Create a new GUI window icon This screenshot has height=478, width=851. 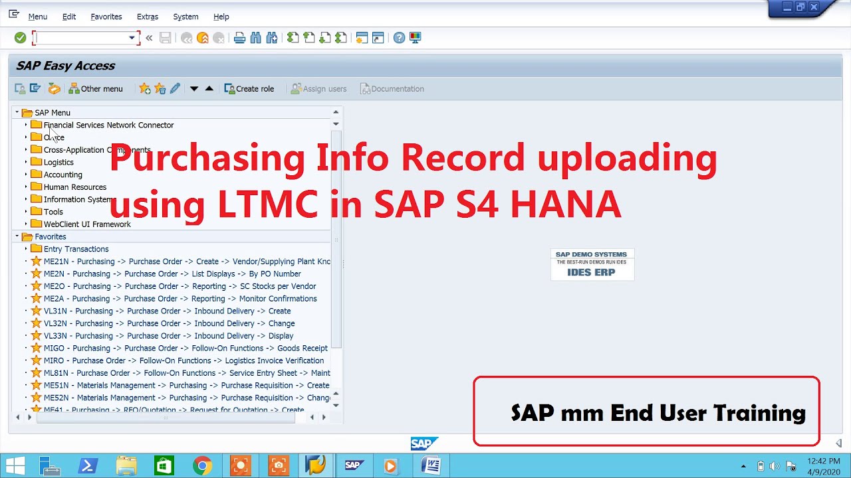click(x=362, y=38)
